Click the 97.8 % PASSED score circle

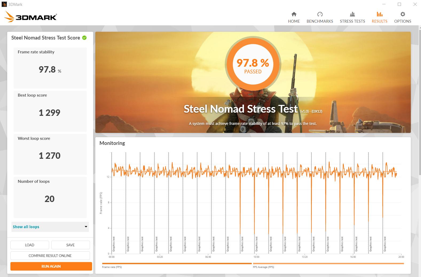tap(253, 65)
